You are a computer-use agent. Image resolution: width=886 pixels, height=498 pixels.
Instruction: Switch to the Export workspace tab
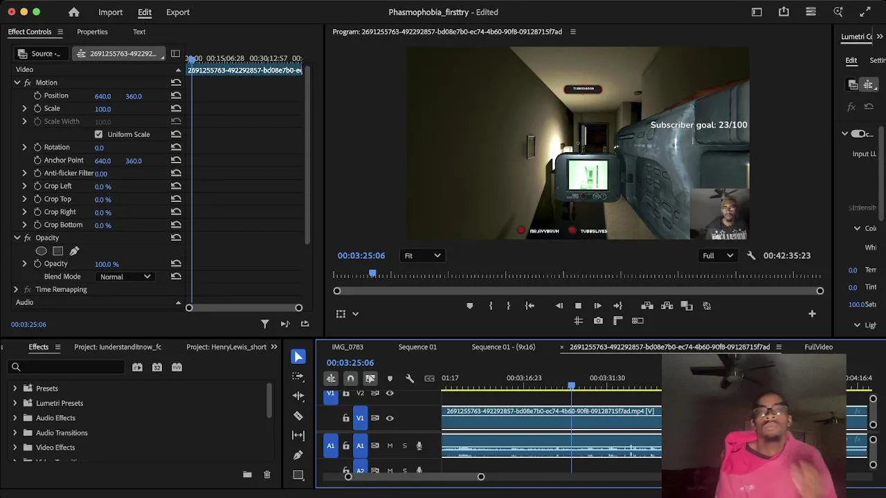[177, 12]
